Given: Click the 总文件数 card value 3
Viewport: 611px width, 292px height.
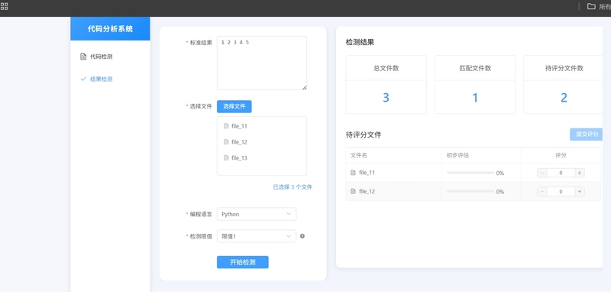Looking at the screenshot, I should pos(386,98).
